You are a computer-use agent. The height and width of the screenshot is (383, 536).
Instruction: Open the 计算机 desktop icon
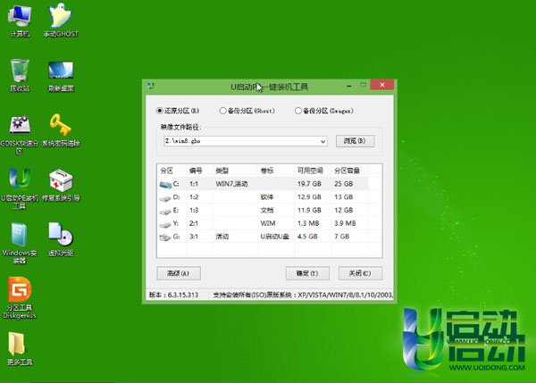[20, 21]
